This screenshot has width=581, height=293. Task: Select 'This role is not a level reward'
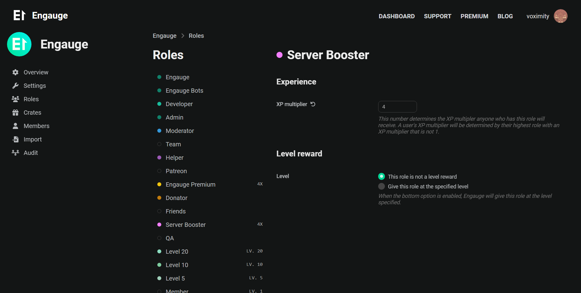click(x=382, y=177)
